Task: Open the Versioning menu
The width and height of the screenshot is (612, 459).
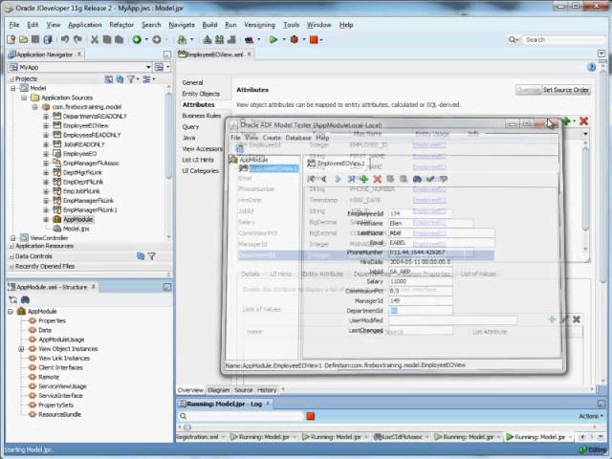Action: click(x=259, y=25)
